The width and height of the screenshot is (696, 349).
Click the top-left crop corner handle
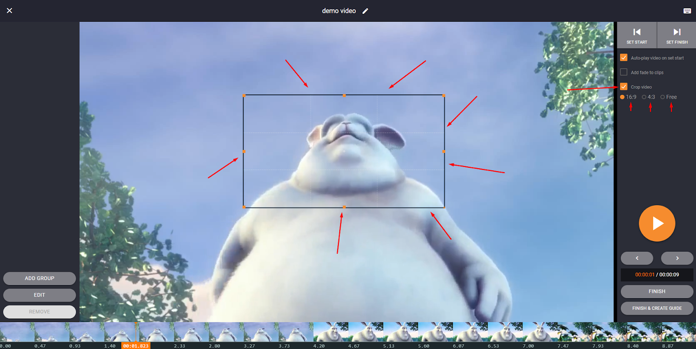point(244,95)
